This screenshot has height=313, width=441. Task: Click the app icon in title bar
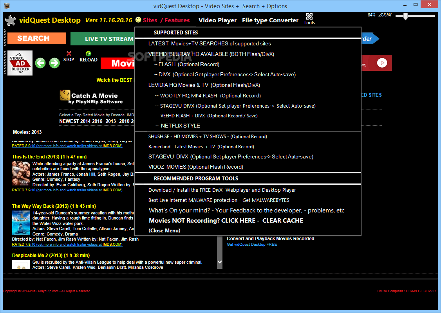(x=7, y=6)
